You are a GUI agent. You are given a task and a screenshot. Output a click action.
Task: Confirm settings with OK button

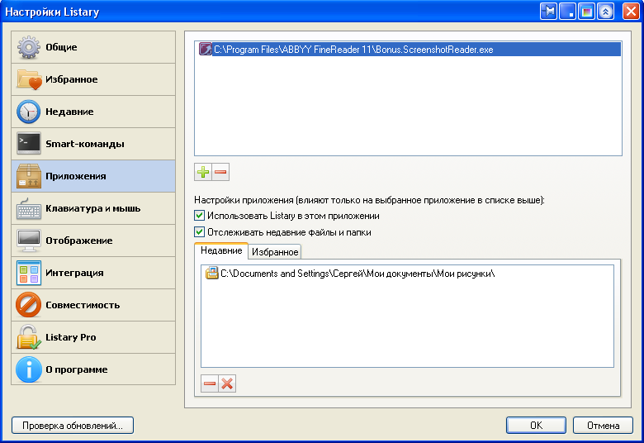536,426
